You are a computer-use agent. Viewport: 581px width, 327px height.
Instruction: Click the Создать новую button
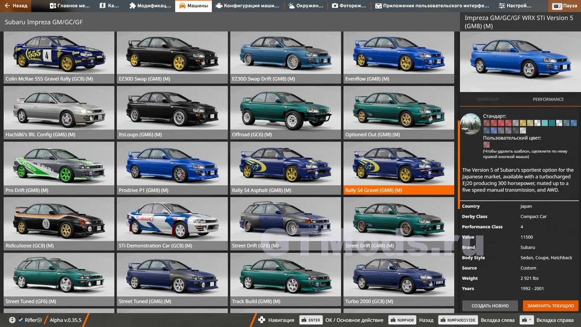pos(490,306)
